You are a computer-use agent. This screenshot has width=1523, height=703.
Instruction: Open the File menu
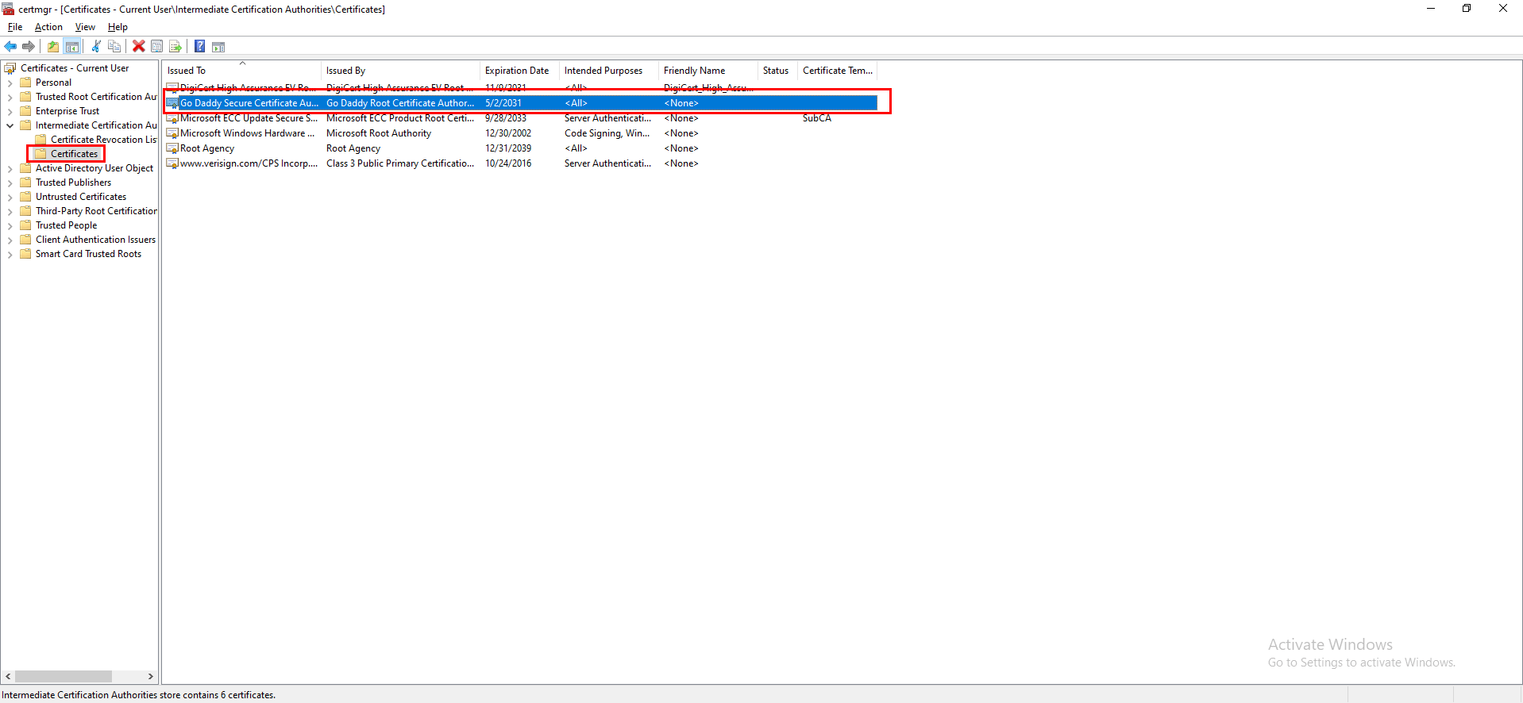click(x=15, y=27)
